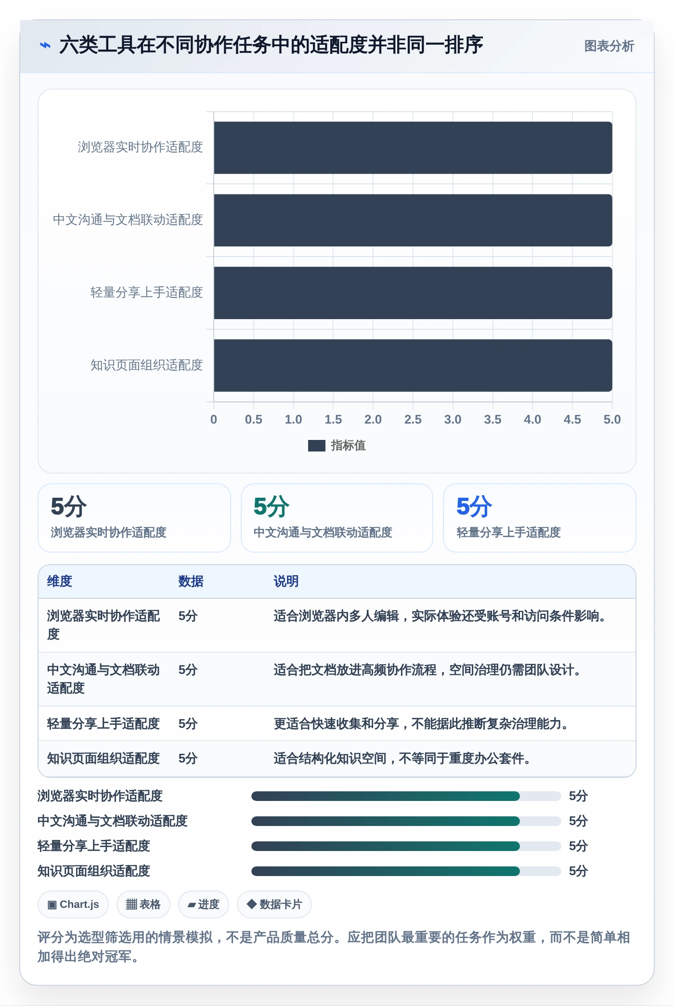Click table cell 轻量分享上手适配度
The height and width of the screenshot is (1006, 674).
pos(104,724)
